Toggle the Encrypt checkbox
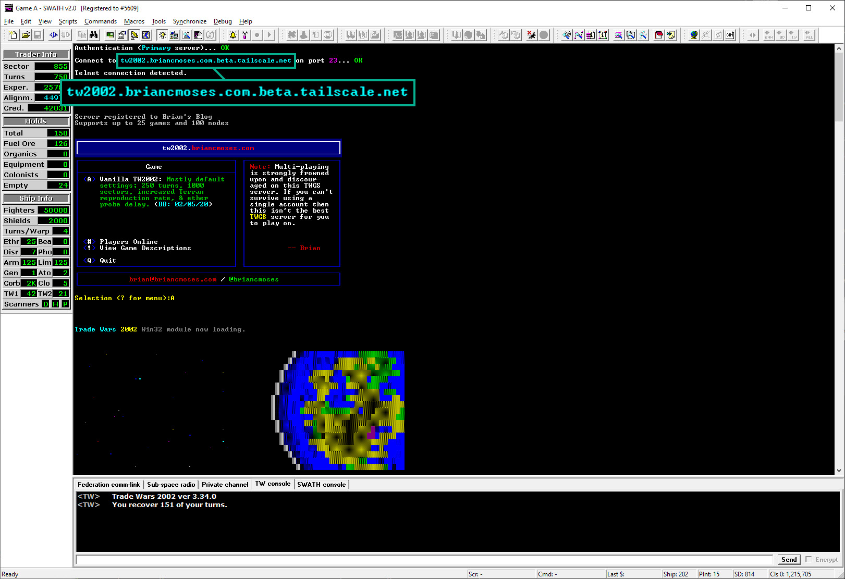The height and width of the screenshot is (579, 845). (809, 559)
